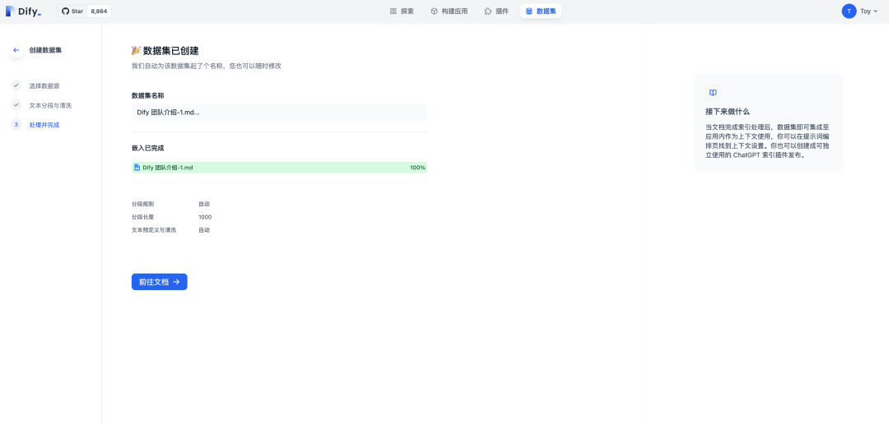The height and width of the screenshot is (424, 889).
Task: Click the 前往文档 button
Action: point(160,282)
